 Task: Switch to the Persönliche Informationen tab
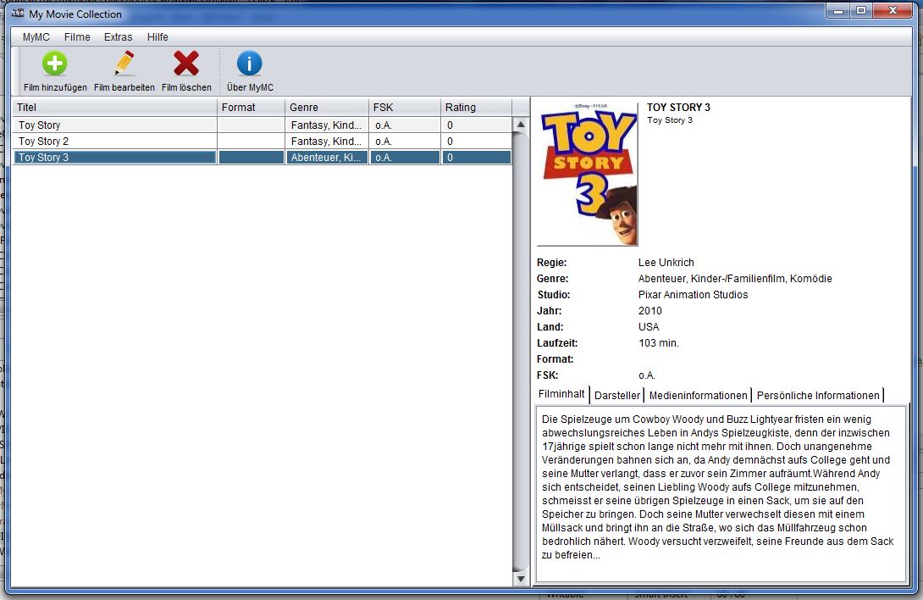point(818,396)
